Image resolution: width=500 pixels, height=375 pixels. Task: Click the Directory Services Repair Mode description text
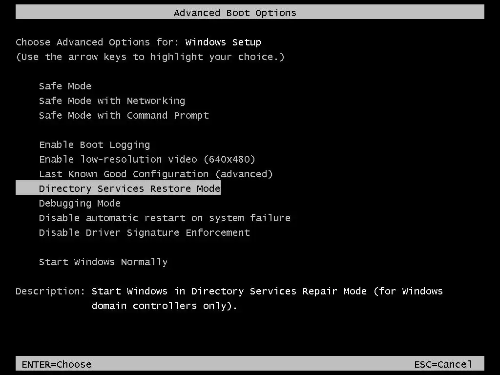point(267,292)
